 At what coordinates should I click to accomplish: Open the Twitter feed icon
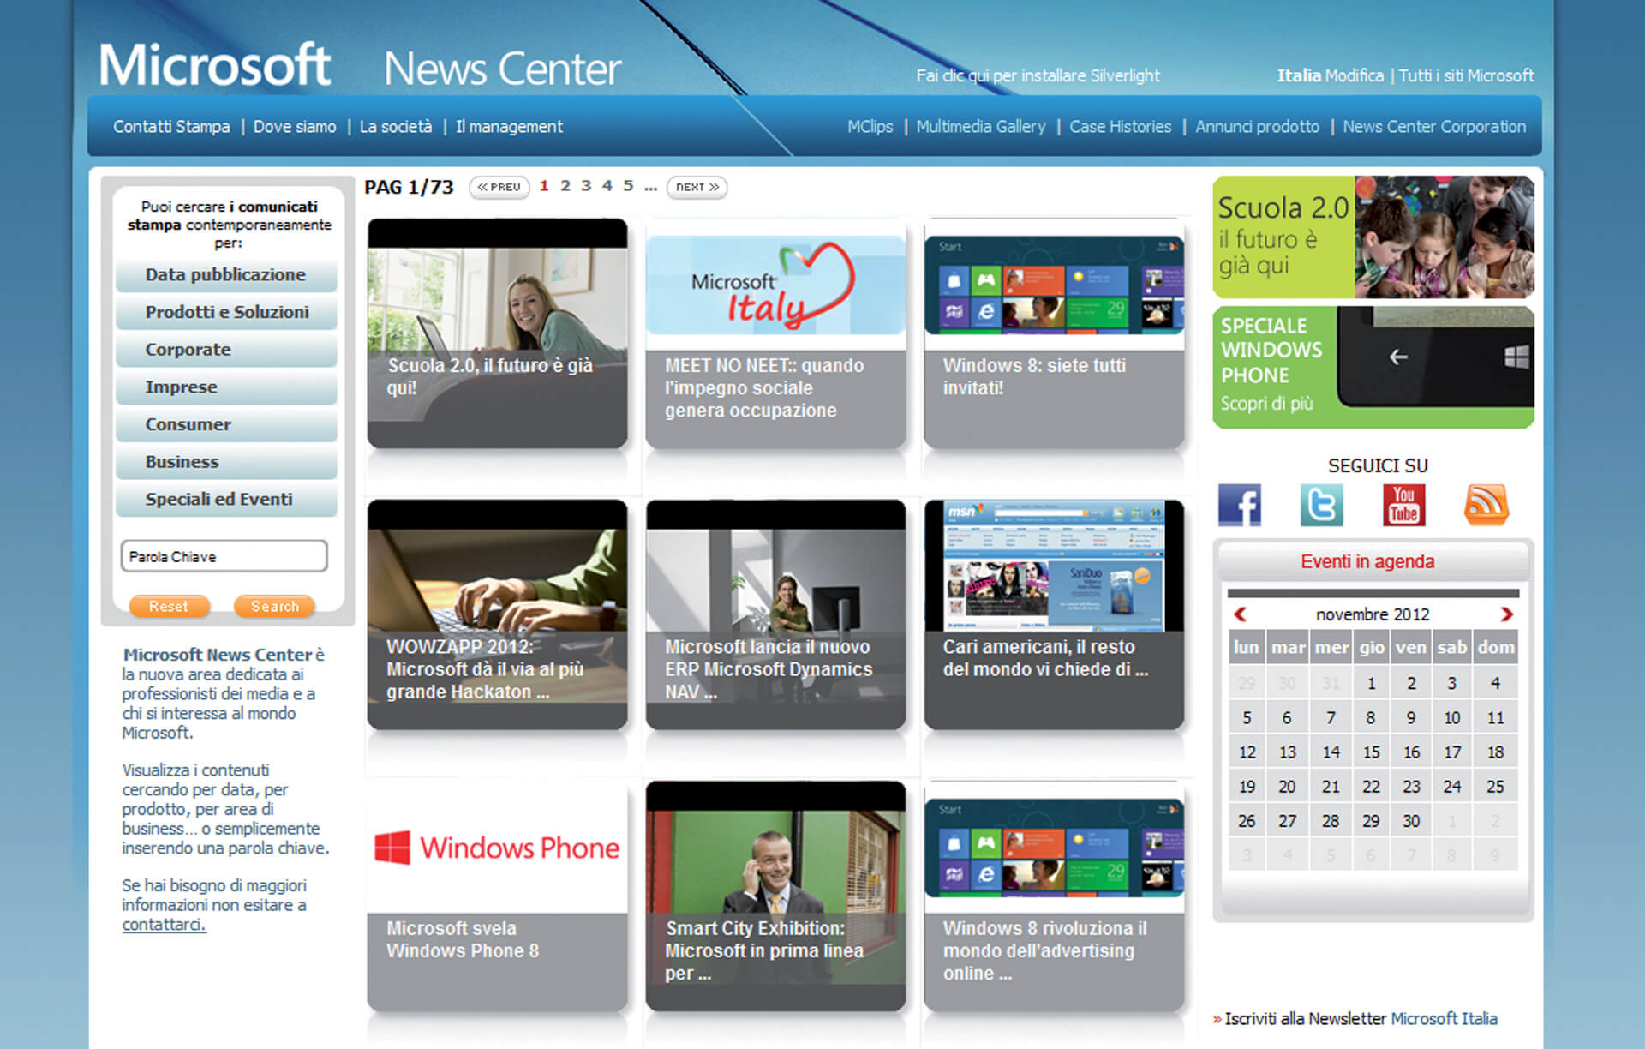(1321, 505)
